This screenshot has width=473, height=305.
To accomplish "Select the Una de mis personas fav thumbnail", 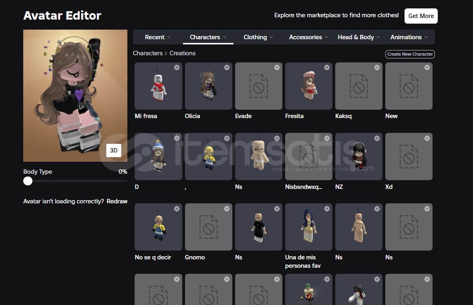I will click(x=309, y=227).
